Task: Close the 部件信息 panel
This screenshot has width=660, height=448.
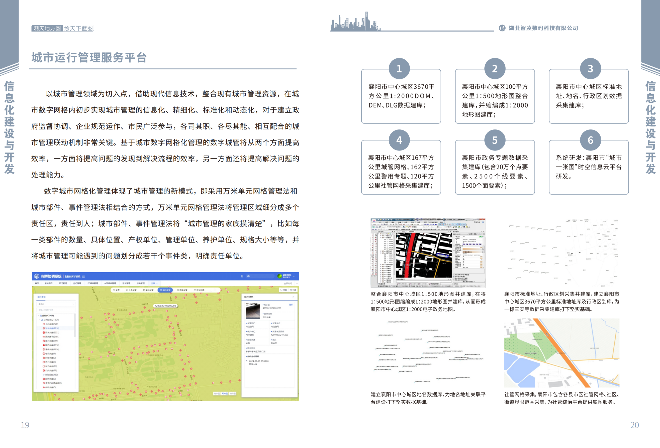Action: [x=293, y=297]
